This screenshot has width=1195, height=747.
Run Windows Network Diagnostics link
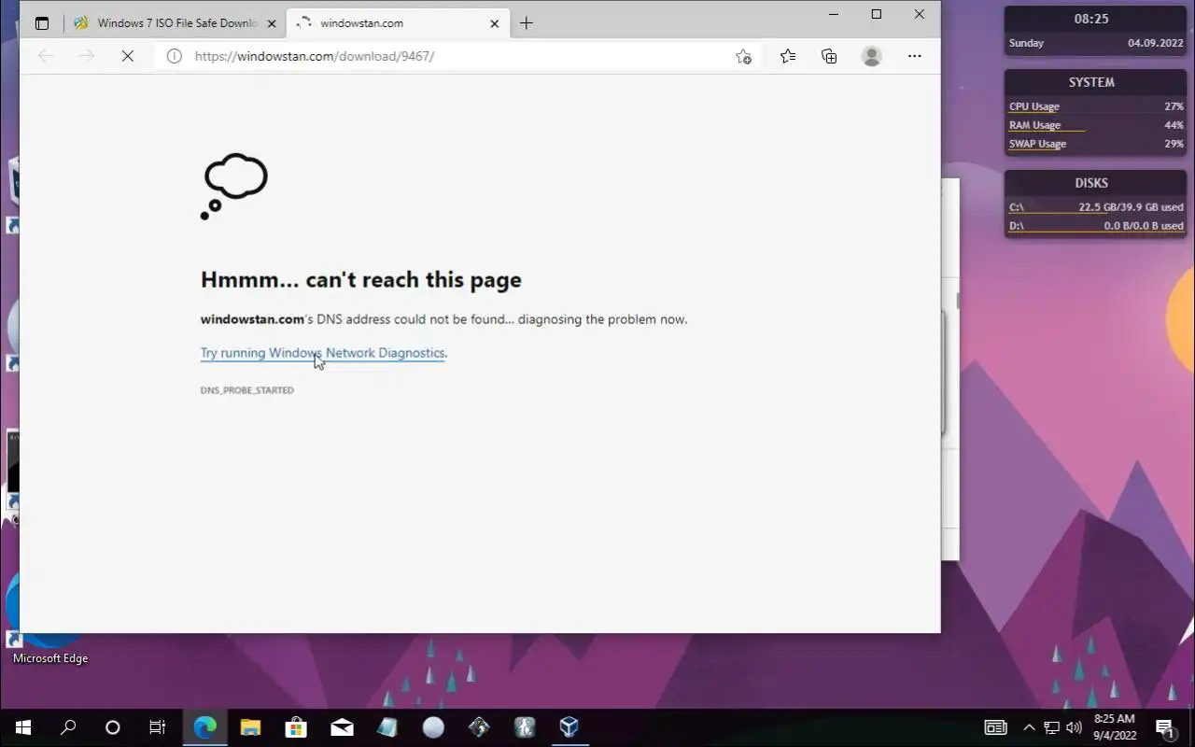[x=322, y=353]
